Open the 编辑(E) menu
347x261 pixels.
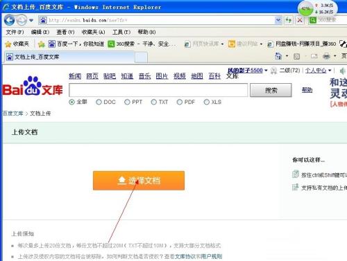point(40,32)
